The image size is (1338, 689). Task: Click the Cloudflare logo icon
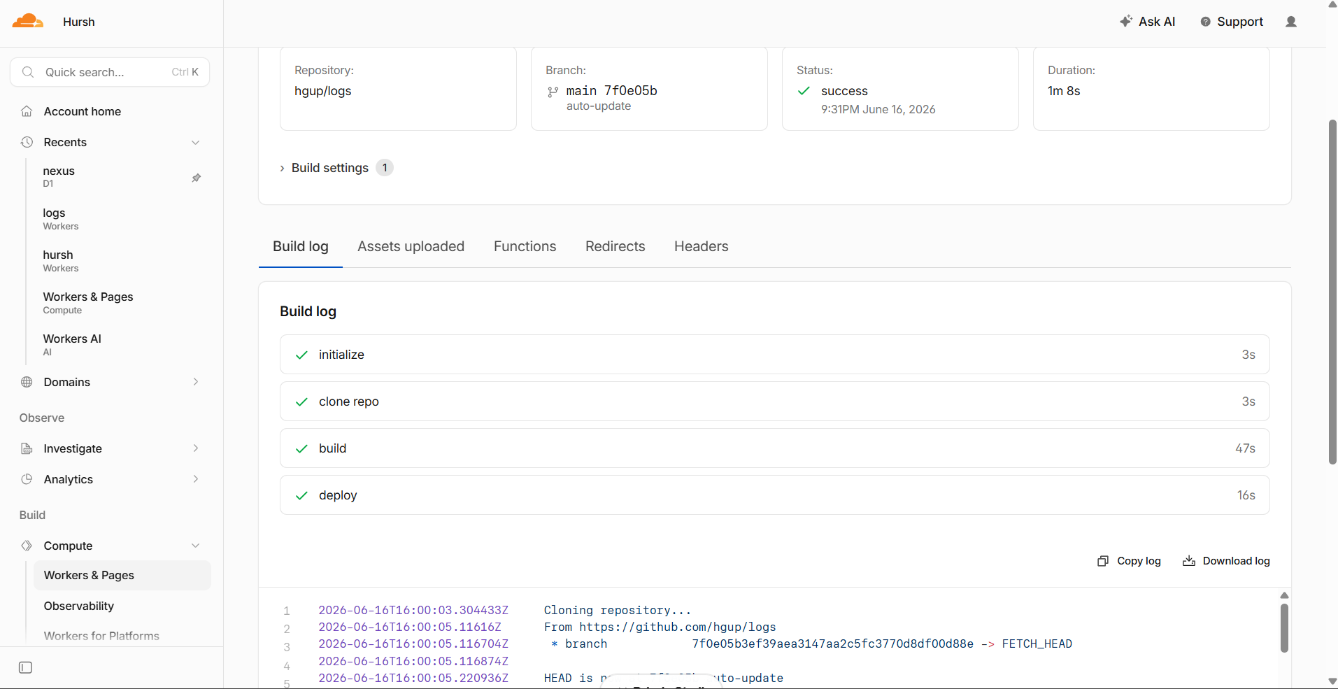click(x=28, y=21)
